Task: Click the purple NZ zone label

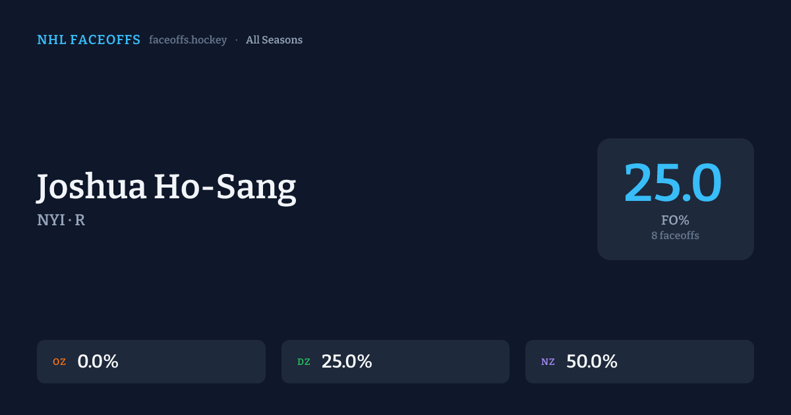Action: click(x=548, y=362)
